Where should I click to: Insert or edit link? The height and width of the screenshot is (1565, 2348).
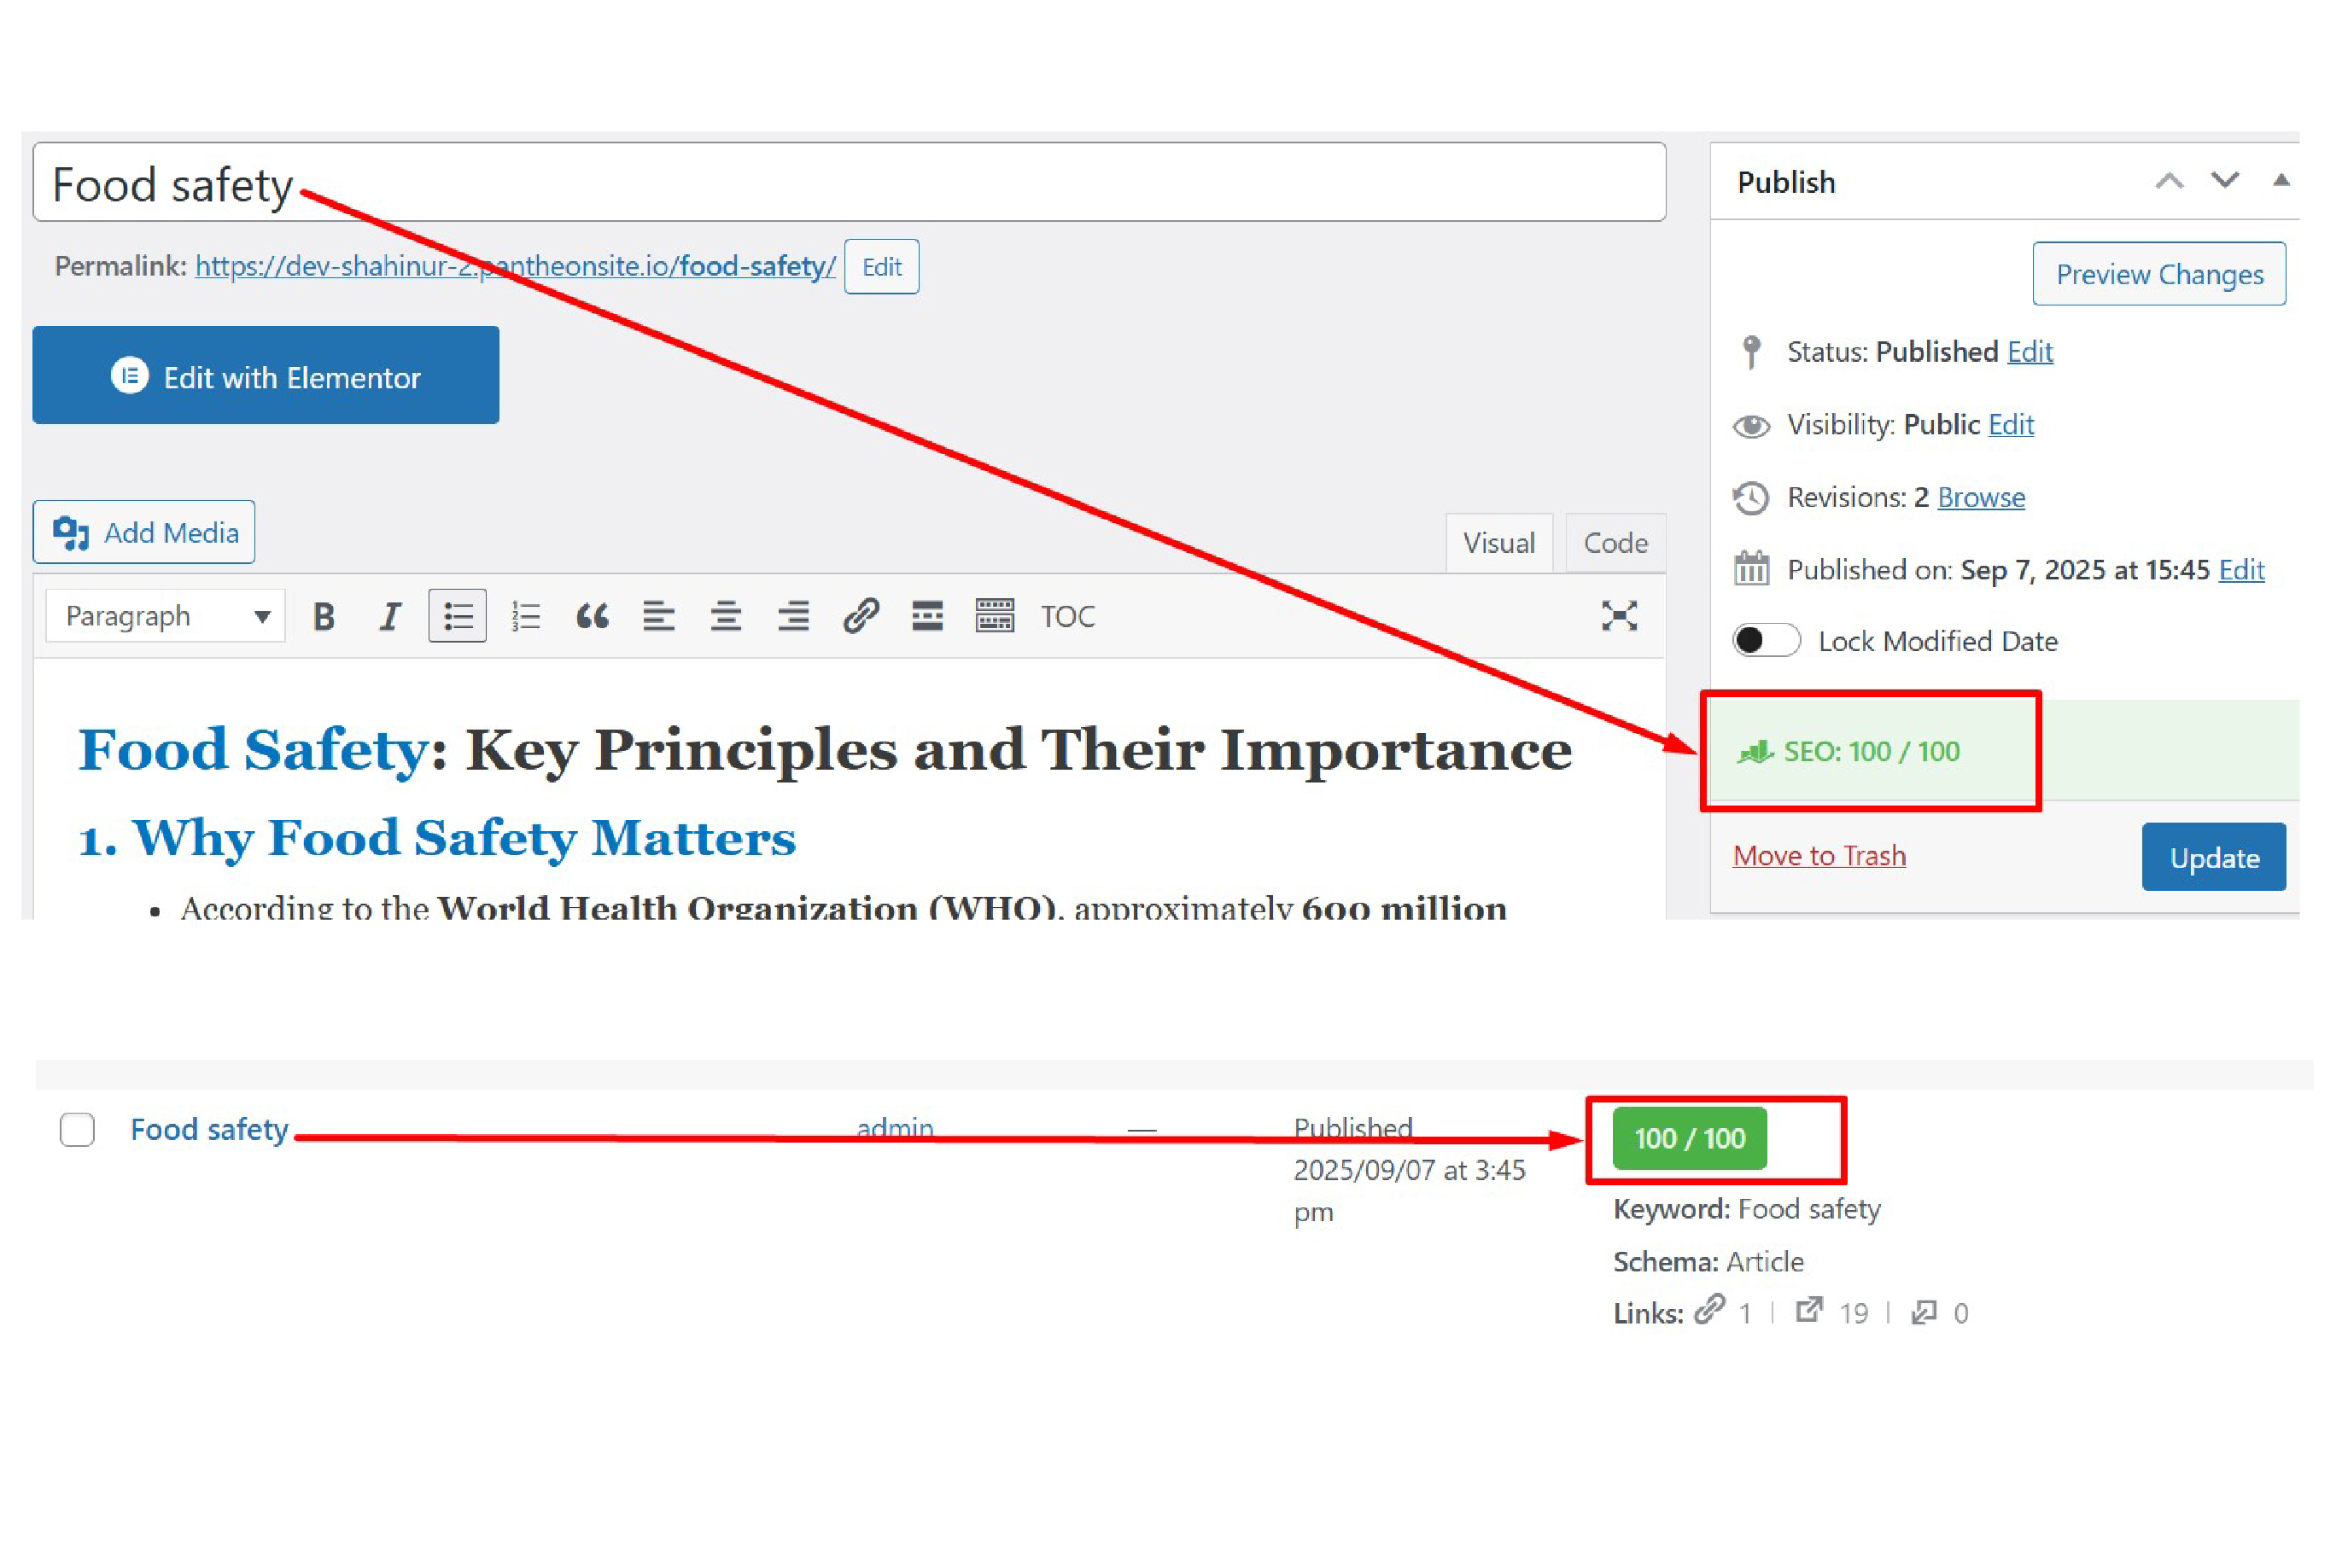pos(860,616)
